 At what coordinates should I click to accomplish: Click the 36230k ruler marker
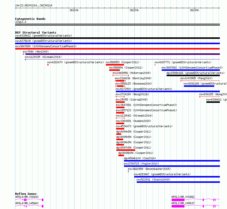pos(194,10)
